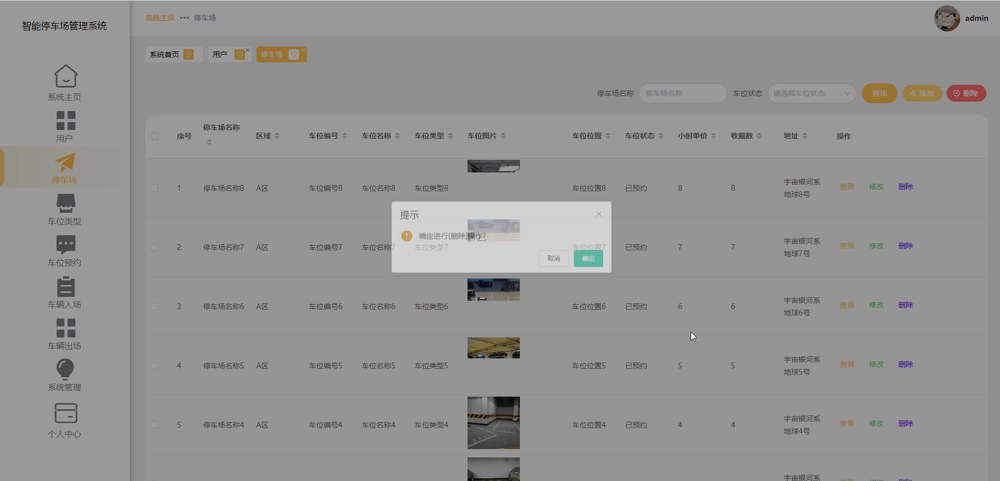Sort by the 车位位置 column arrows
1000x481 pixels.
point(608,136)
